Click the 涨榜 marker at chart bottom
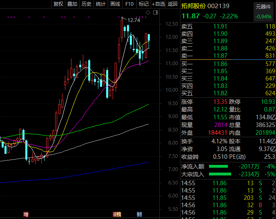This screenshot has height=219, width=276. pos(117,214)
